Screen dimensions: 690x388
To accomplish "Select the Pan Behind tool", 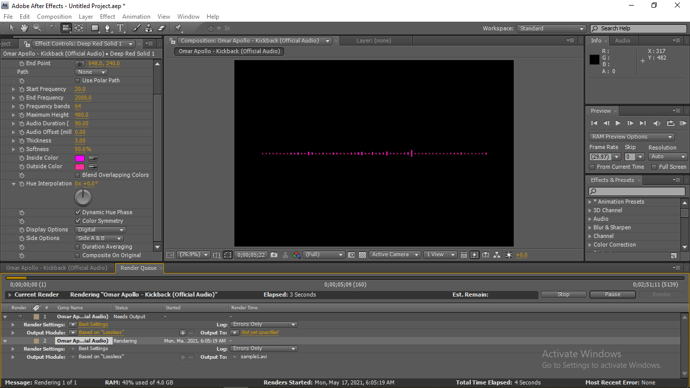I will click(x=79, y=28).
